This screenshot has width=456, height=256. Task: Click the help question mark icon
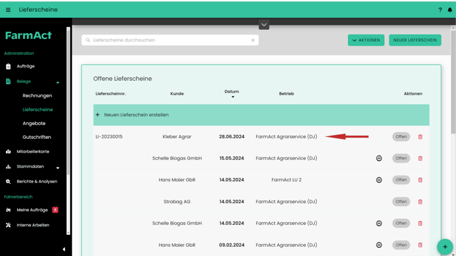pos(440,10)
